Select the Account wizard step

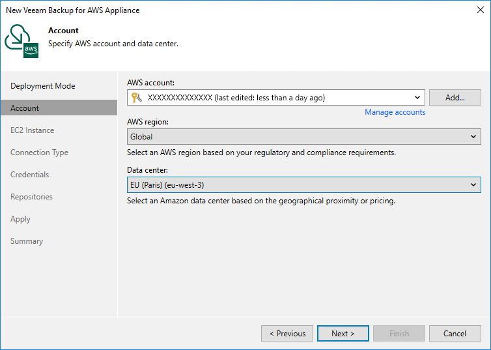[25, 108]
